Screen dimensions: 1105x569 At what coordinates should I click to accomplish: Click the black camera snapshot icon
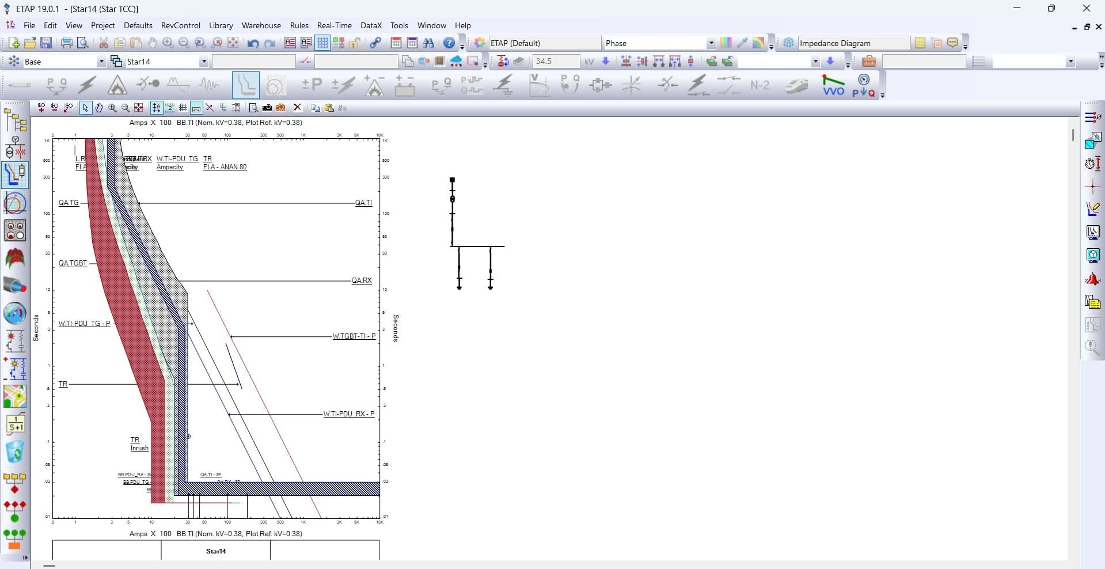[x=267, y=108]
